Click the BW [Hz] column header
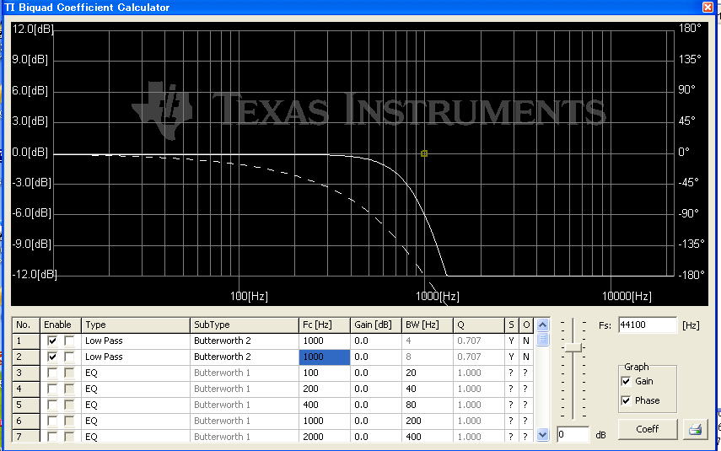This screenshot has width=721, height=451. tap(428, 325)
